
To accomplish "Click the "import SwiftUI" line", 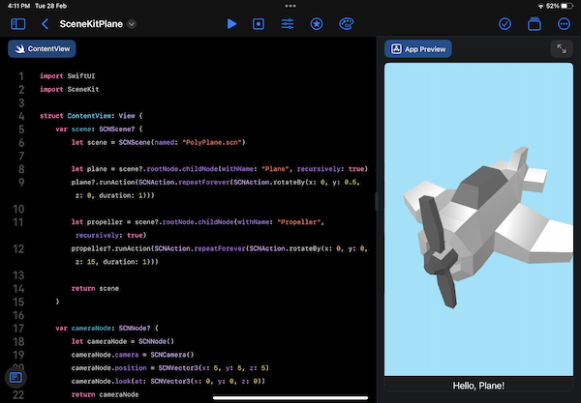I will pyautogui.click(x=68, y=75).
